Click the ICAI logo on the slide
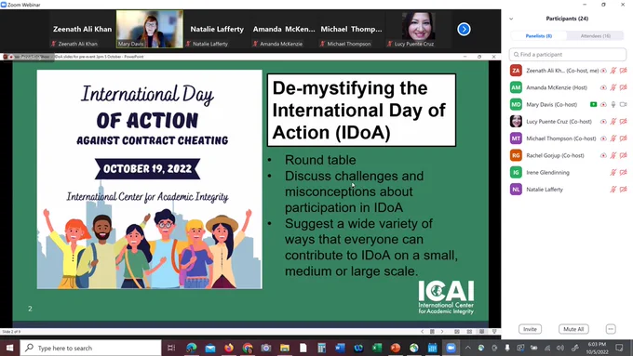The image size is (633, 356). pyautogui.click(x=446, y=297)
